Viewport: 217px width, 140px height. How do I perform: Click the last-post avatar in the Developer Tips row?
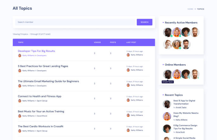[x=128, y=55]
